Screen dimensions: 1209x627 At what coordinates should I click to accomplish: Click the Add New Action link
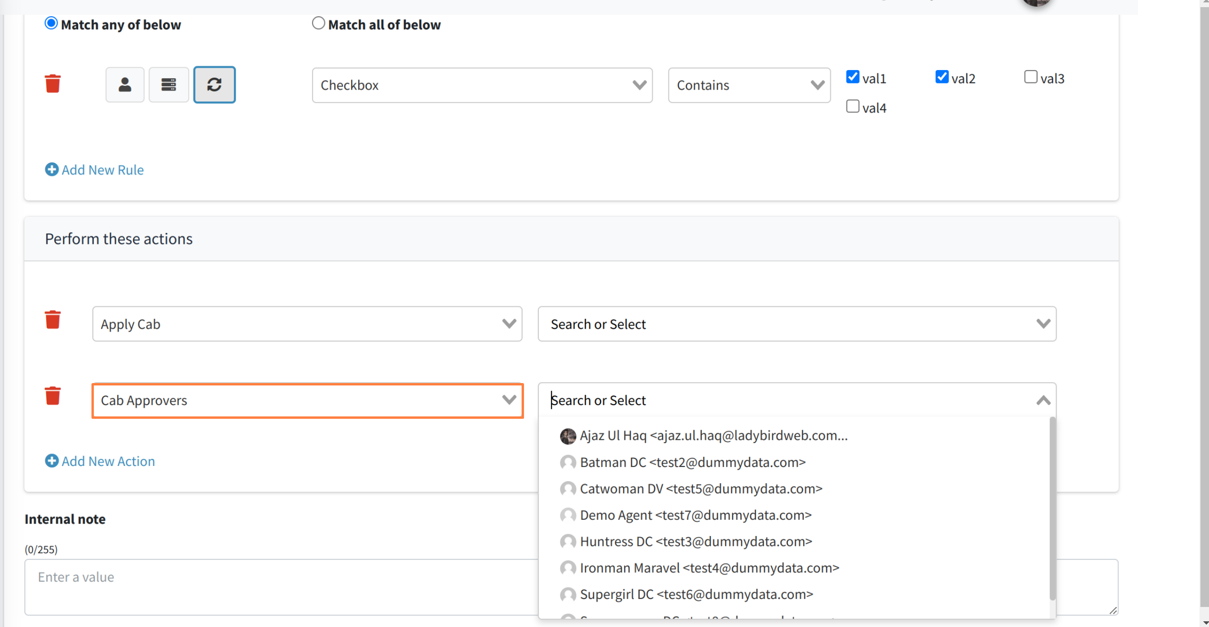click(x=108, y=461)
